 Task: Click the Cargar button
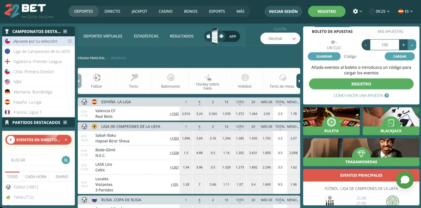coord(400,56)
